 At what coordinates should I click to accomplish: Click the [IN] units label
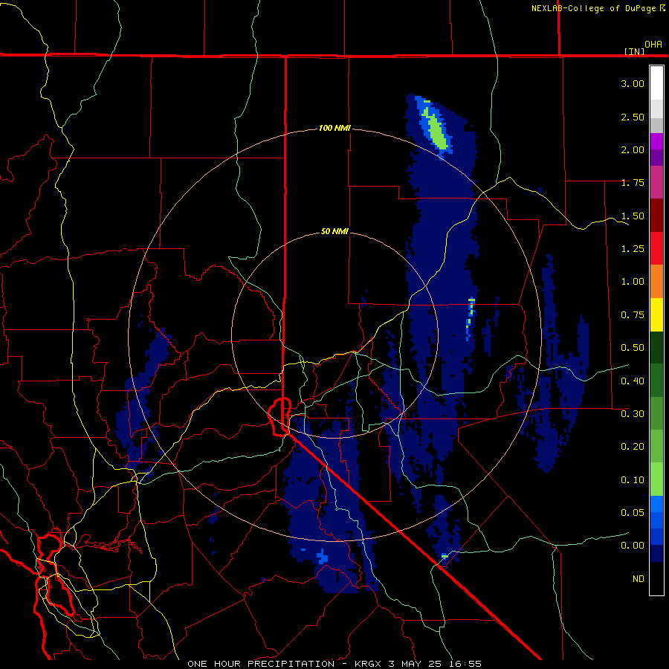[634, 51]
